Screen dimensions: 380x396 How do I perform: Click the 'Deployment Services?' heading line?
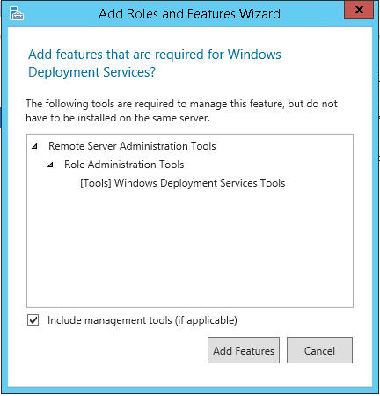[x=91, y=72]
